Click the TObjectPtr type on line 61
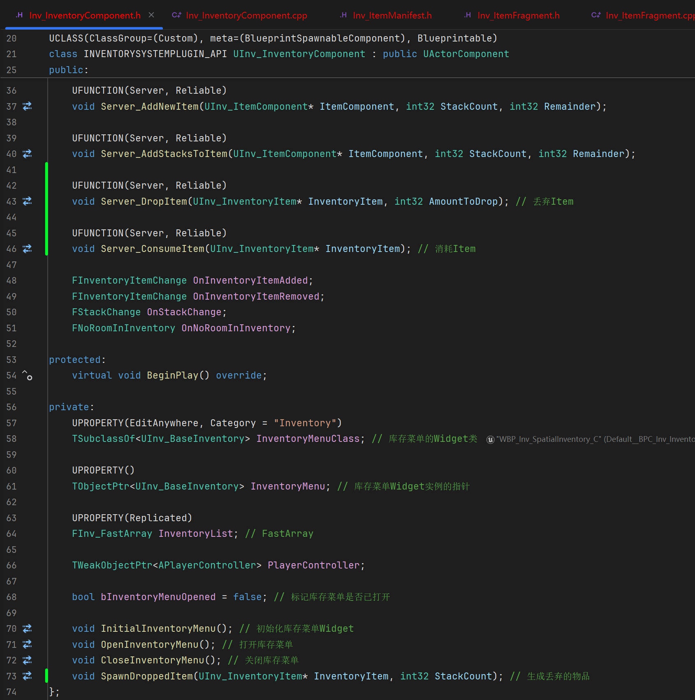Viewport: 695px width, 700px height. pos(101,486)
